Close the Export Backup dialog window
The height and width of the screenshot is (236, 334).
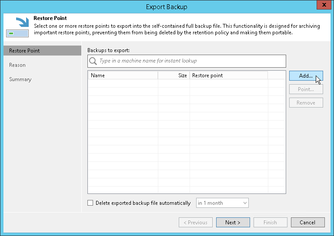pyautogui.click(x=322, y=6)
